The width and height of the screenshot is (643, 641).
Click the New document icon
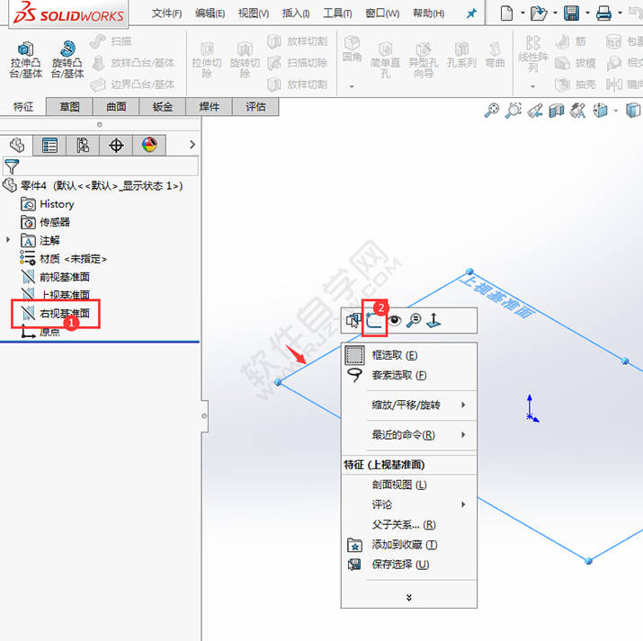pos(506,13)
